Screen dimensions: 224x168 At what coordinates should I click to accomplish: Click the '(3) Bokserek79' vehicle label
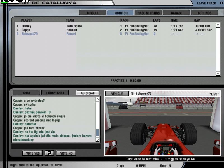coord(141,94)
